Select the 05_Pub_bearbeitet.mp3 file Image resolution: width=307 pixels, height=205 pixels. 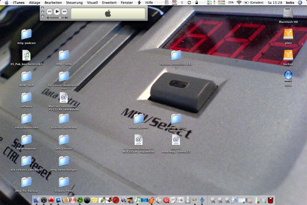pyautogui.click(x=26, y=55)
